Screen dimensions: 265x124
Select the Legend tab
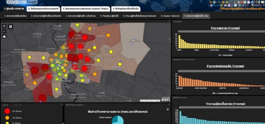[5, 105]
